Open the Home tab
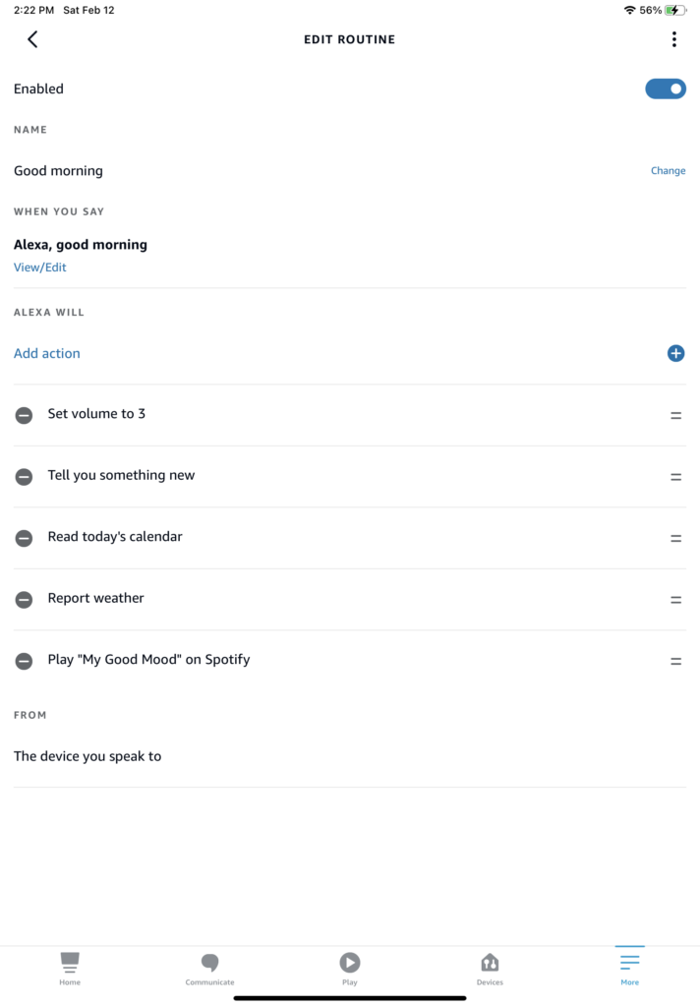 click(70, 968)
